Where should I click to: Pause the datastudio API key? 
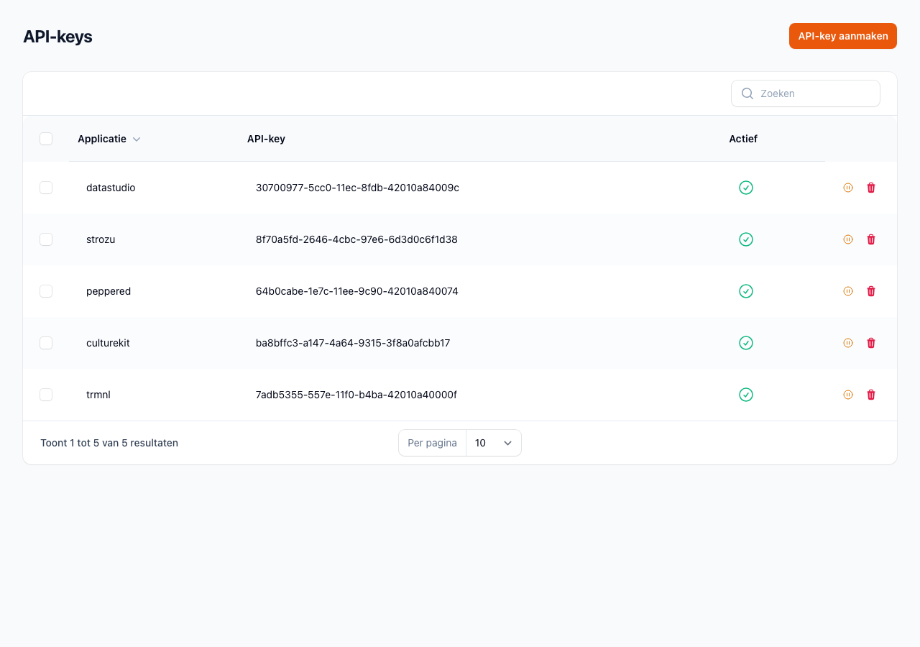point(848,188)
